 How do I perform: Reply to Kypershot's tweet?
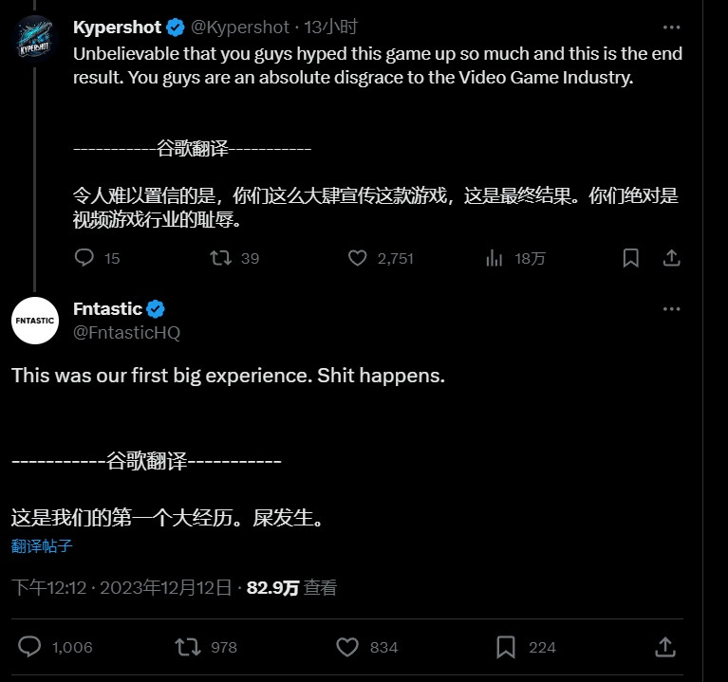point(84,257)
